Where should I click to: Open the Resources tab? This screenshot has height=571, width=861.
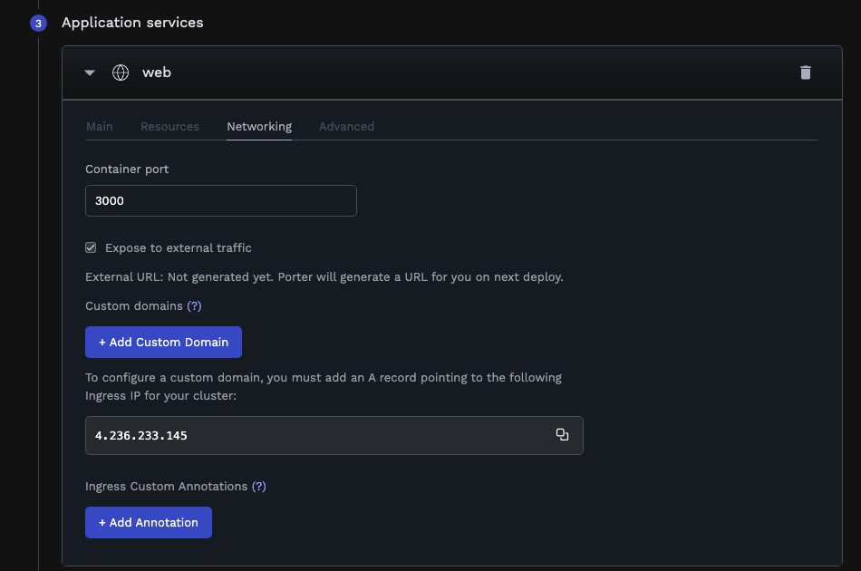click(169, 126)
